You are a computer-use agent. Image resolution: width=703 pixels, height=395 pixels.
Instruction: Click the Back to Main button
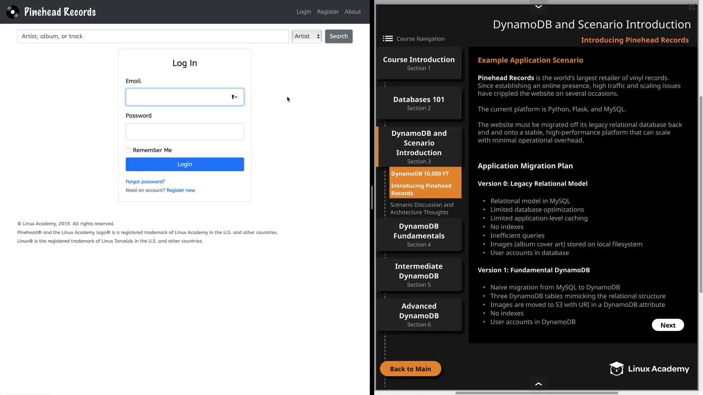(x=410, y=369)
